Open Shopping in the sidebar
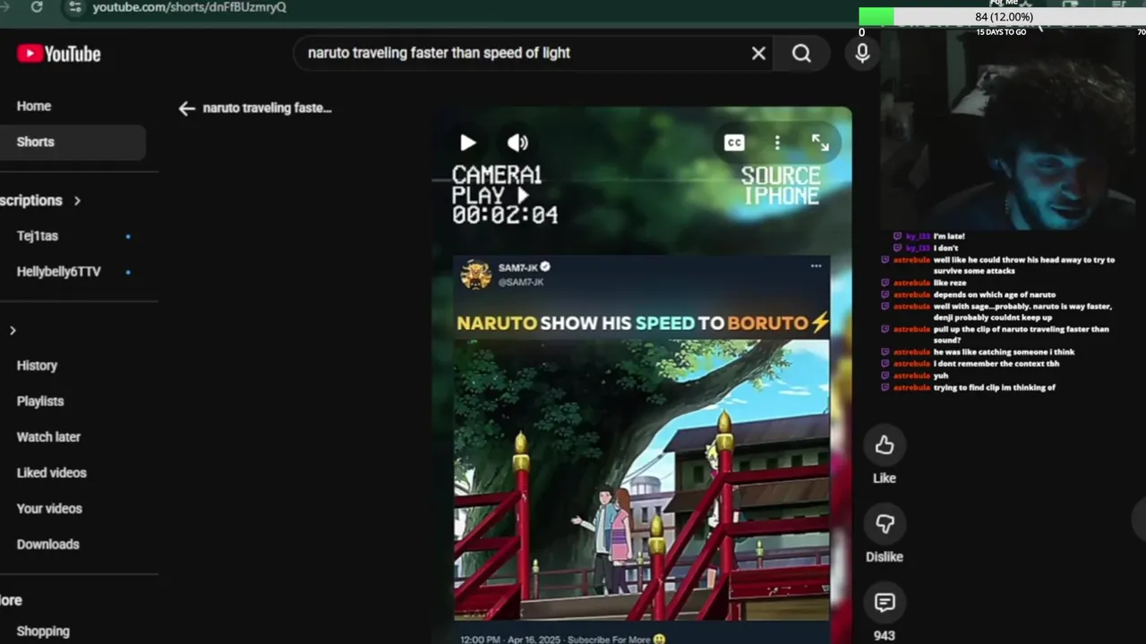The image size is (1146, 644). click(43, 631)
